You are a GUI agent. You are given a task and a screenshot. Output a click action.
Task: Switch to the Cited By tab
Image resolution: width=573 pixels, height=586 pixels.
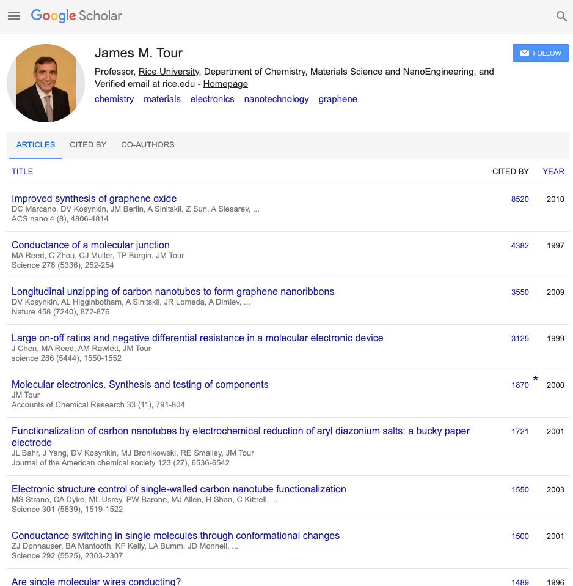point(88,144)
